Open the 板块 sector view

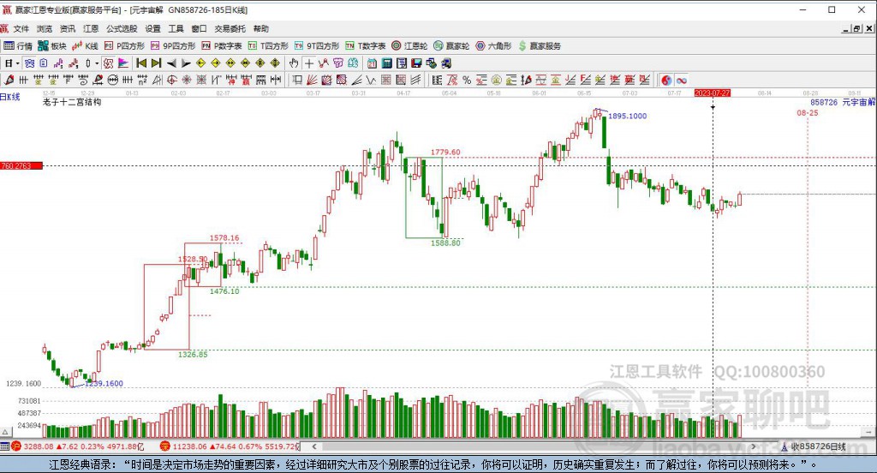coord(52,46)
